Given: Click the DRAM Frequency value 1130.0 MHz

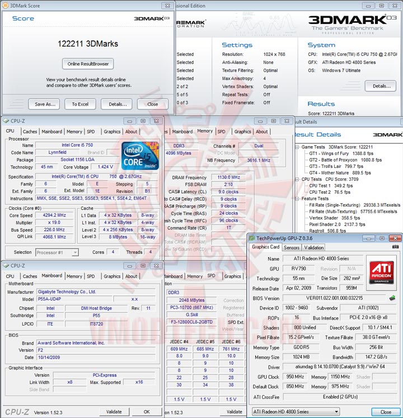Looking at the screenshot, I should pyautogui.click(x=228, y=177).
